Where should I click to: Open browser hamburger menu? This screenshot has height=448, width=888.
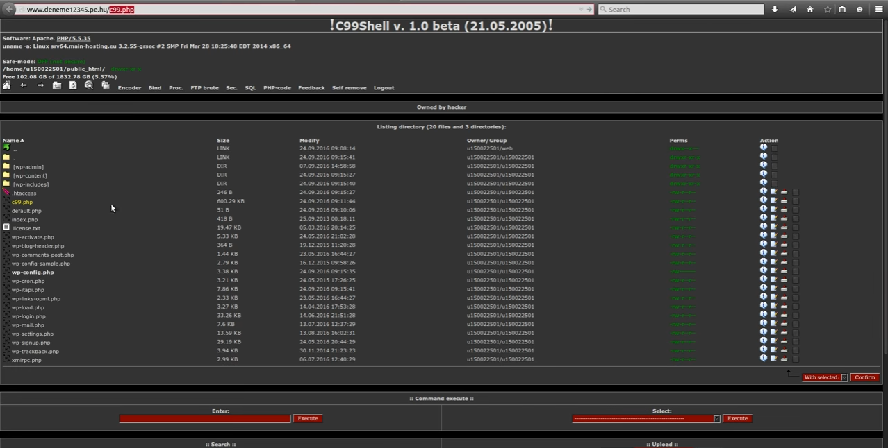click(879, 9)
